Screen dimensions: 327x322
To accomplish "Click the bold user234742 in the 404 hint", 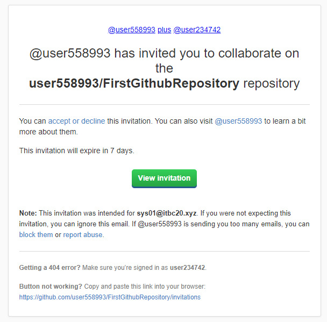I will point(187,268).
